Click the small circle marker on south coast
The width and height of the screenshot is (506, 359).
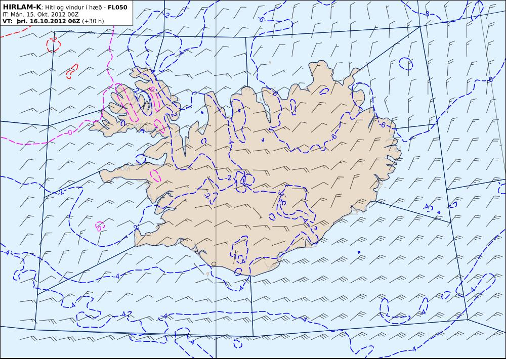coord(214,264)
